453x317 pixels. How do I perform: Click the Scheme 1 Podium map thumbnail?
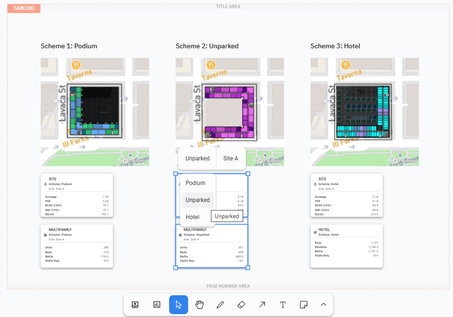pyautogui.click(x=95, y=112)
